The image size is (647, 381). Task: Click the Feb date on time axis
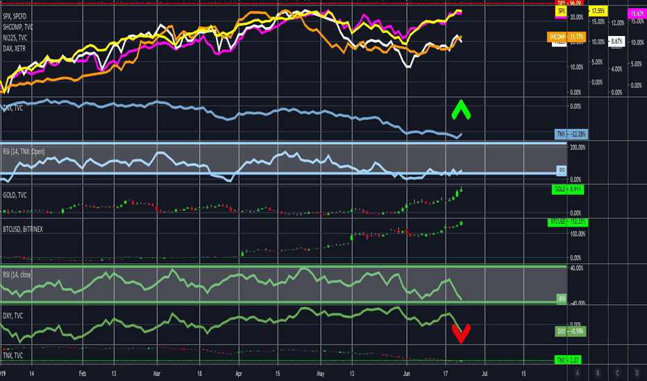click(83, 374)
